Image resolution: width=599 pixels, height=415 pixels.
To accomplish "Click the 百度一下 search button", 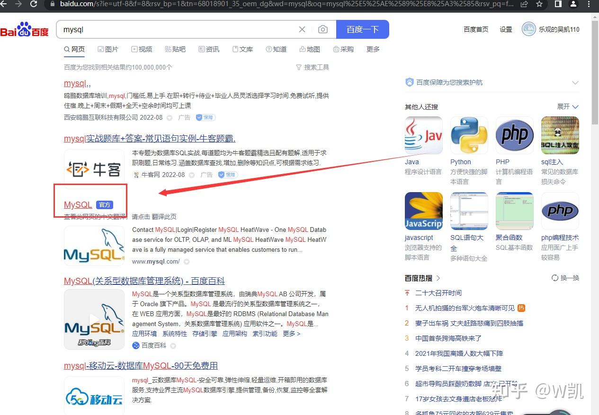I will pos(363,29).
